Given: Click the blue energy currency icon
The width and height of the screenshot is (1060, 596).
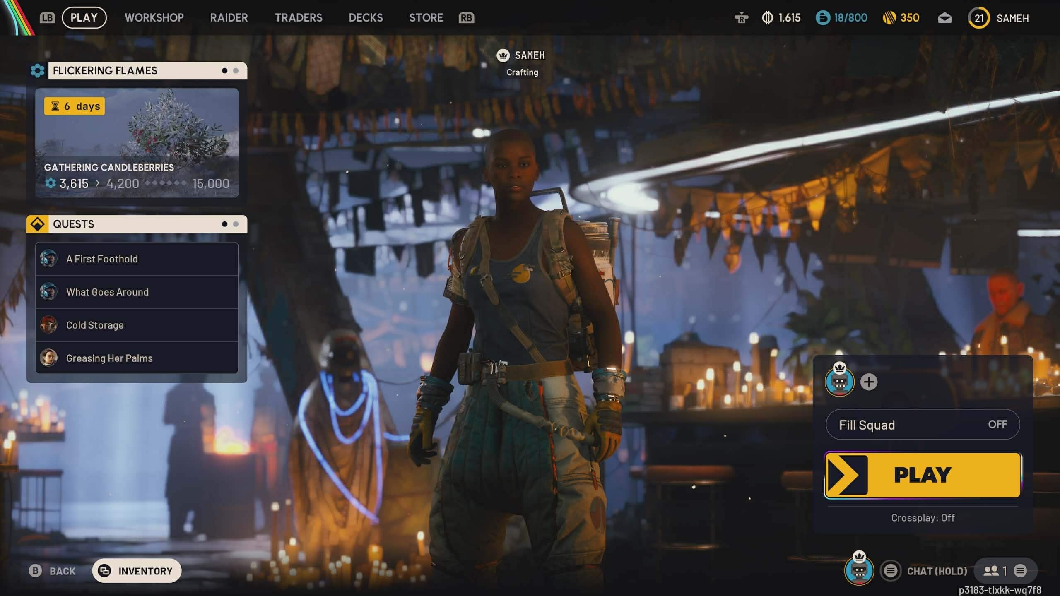Looking at the screenshot, I should pos(822,18).
